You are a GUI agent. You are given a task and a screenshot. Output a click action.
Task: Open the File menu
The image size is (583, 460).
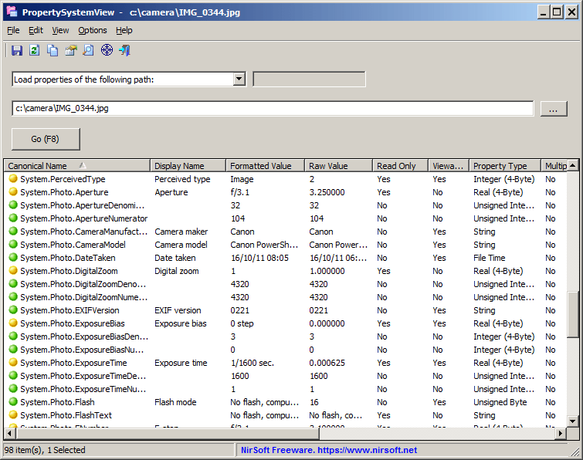point(13,30)
